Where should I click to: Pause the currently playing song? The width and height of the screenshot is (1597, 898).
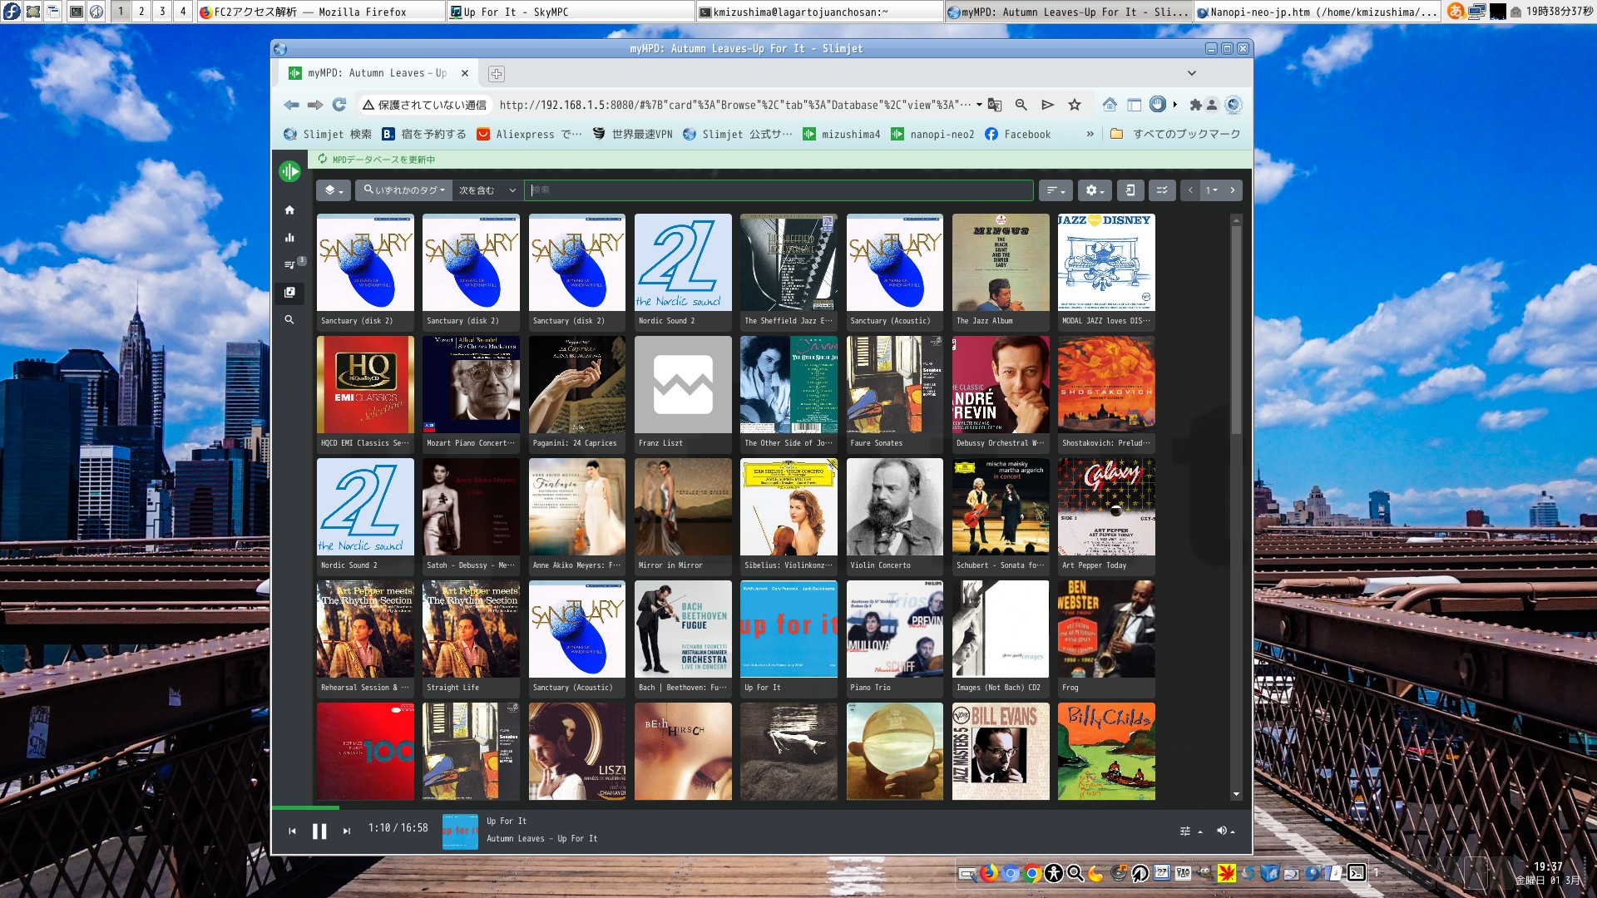click(319, 831)
